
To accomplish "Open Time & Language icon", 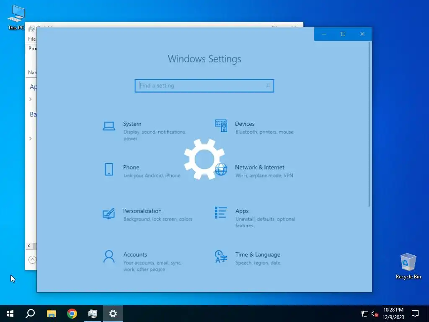I will (x=221, y=257).
